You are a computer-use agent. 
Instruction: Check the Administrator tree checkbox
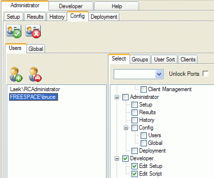125,97
